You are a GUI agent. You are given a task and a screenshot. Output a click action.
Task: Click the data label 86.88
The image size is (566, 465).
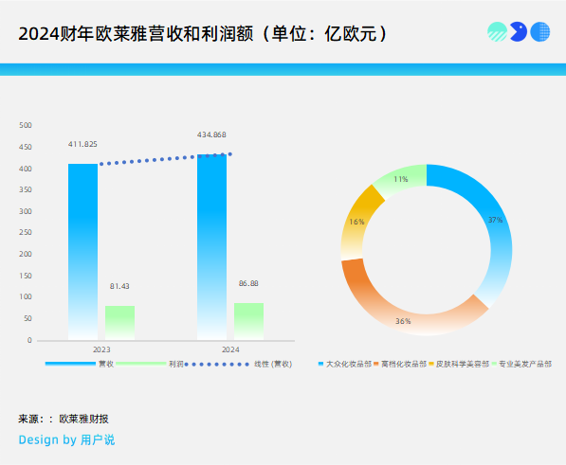248,283
